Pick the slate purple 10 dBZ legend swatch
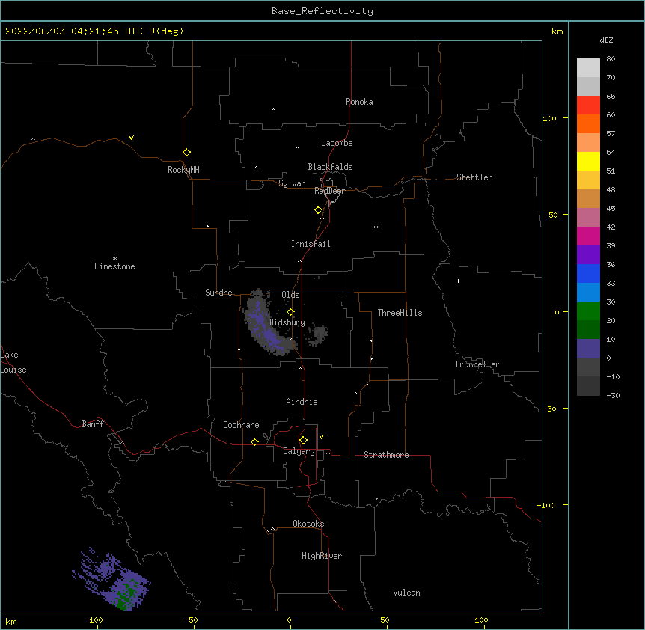Image resolution: width=645 pixels, height=630 pixels. (588, 349)
